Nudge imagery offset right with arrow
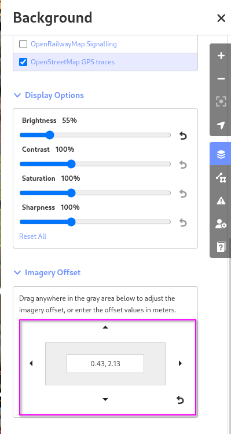This screenshot has height=434, width=231. 180,363
